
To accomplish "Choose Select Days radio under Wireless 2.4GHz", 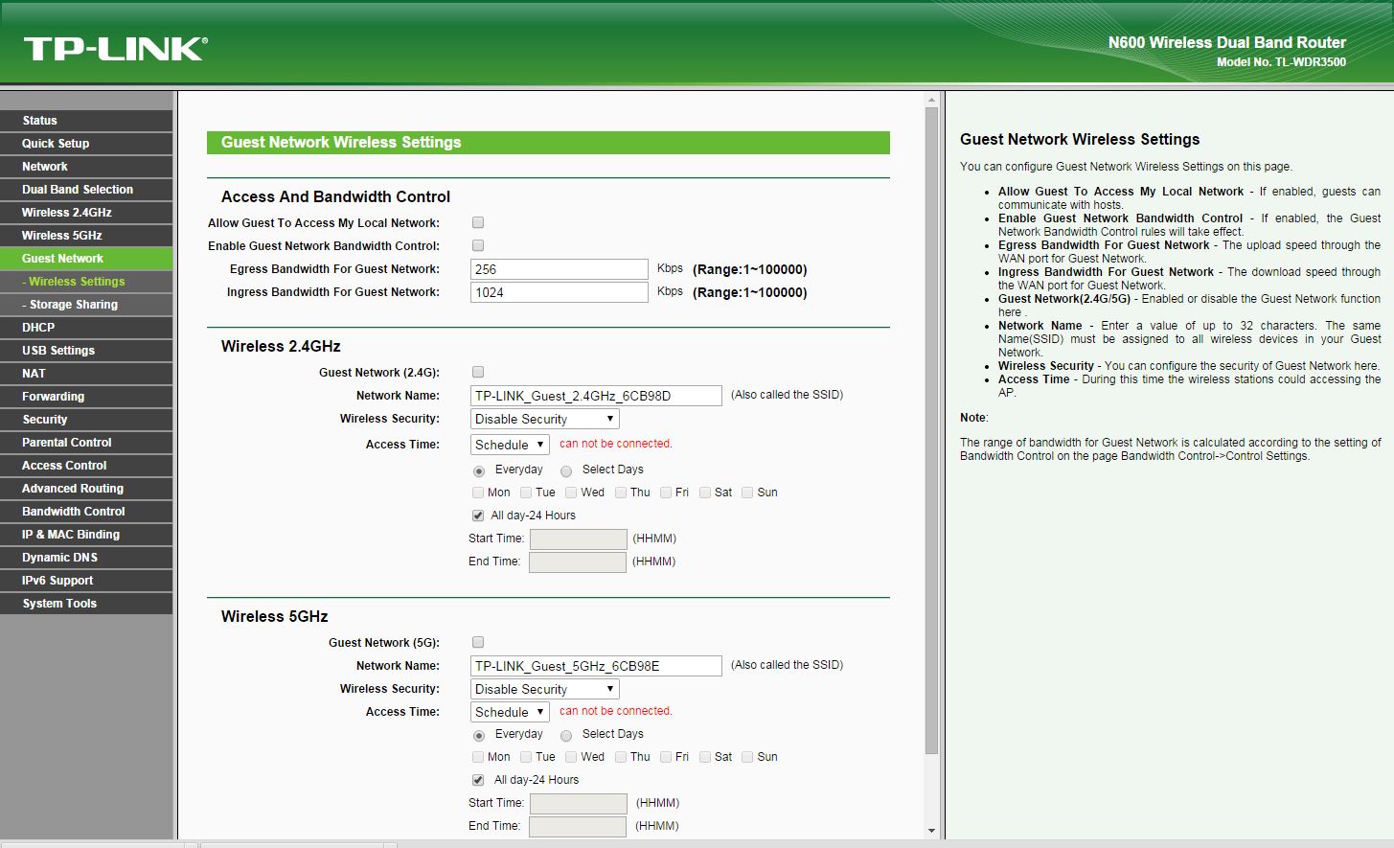I will point(566,470).
